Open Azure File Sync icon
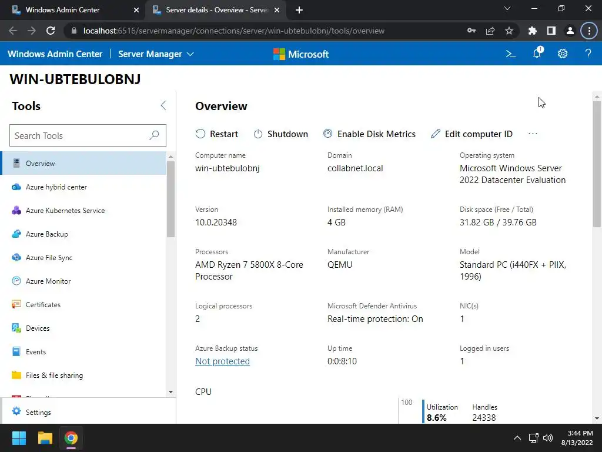The height and width of the screenshot is (452, 602). (16, 257)
